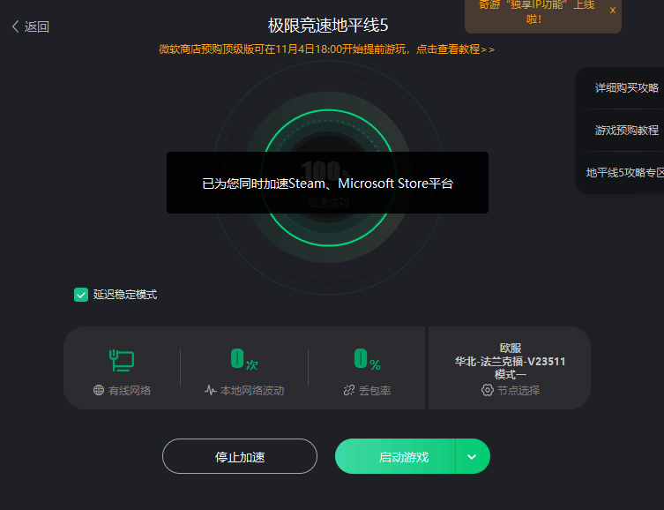Image resolution: width=664 pixels, height=510 pixels.
Task: Click the 返回 text label
Action: tap(37, 27)
